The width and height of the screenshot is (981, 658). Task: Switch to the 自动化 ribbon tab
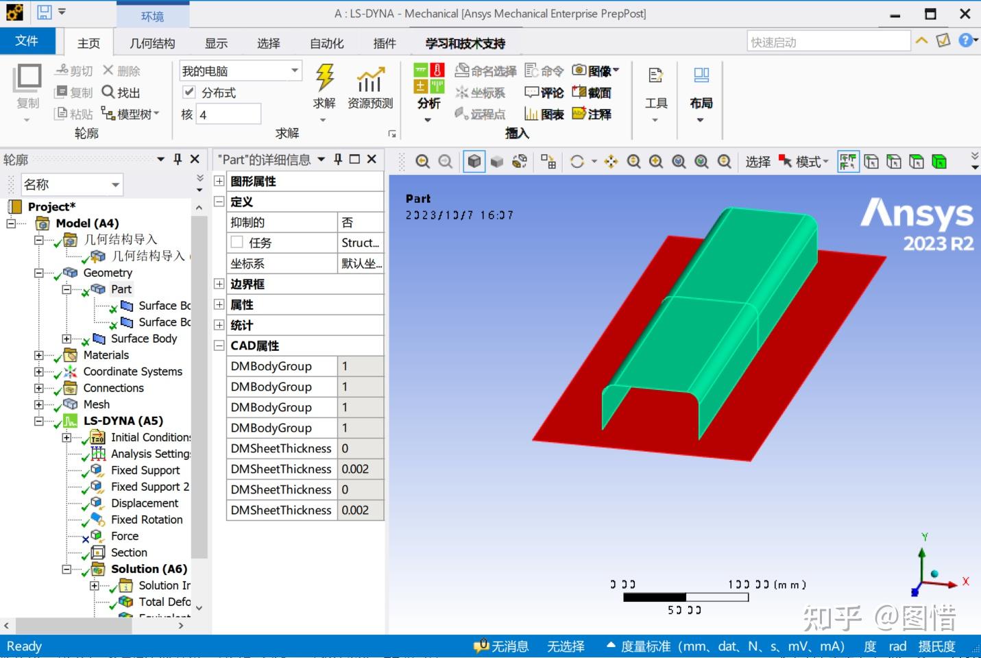click(x=326, y=42)
